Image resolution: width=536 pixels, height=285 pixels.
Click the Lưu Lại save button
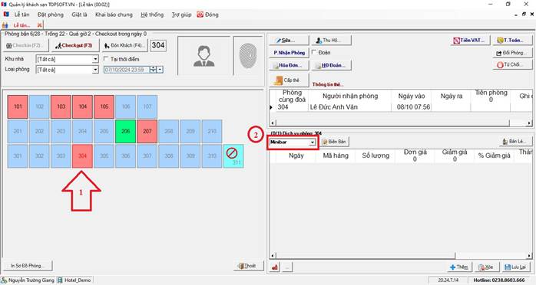pos(515,267)
